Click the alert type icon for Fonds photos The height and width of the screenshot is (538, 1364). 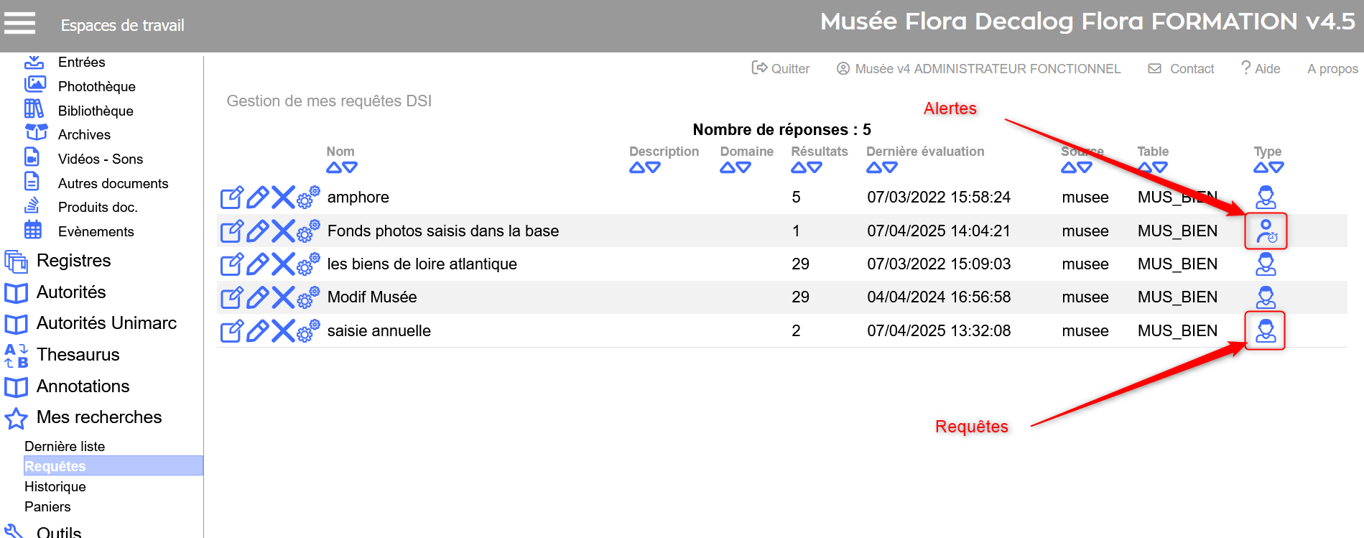(x=1266, y=231)
